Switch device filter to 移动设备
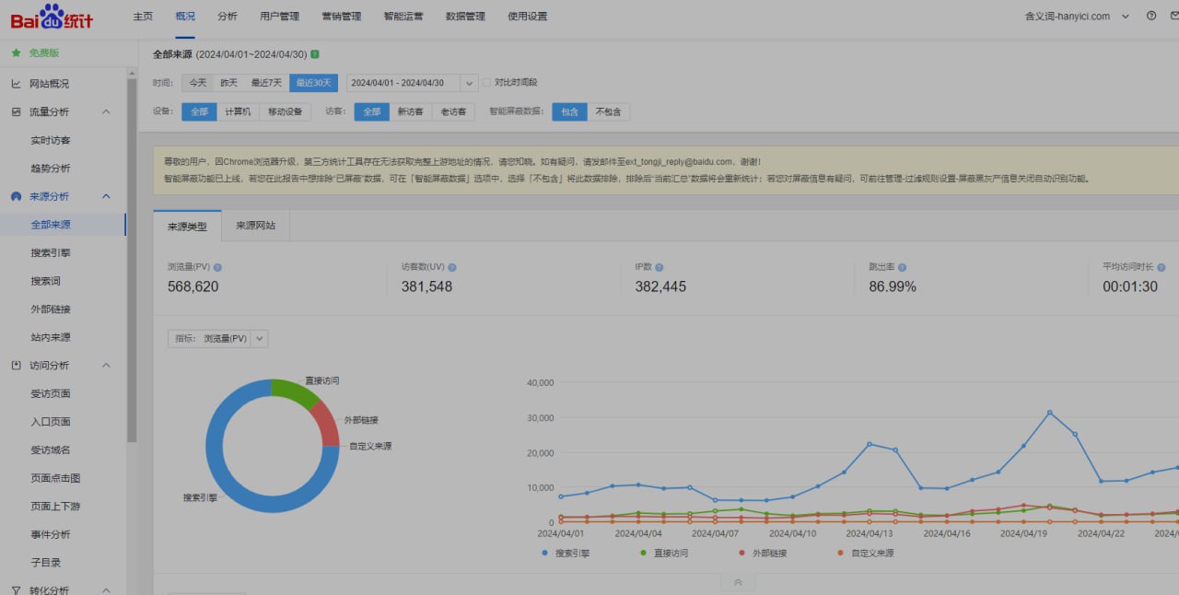The width and height of the screenshot is (1179, 595). (x=285, y=111)
